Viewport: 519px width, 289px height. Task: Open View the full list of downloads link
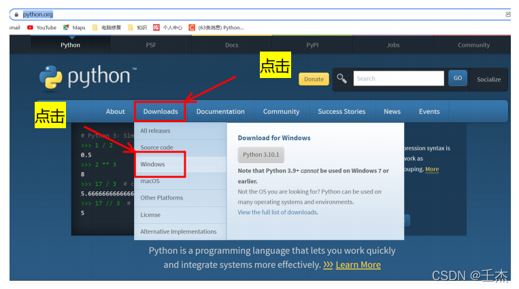coord(278,212)
